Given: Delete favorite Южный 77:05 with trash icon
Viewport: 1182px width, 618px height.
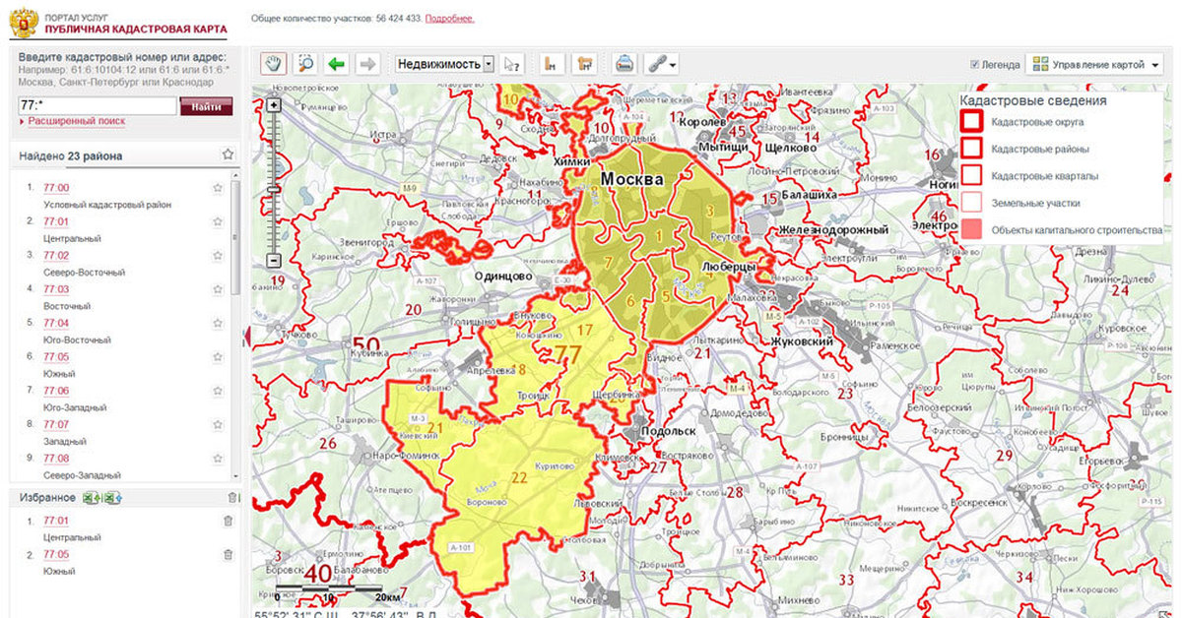Looking at the screenshot, I should 229,555.
